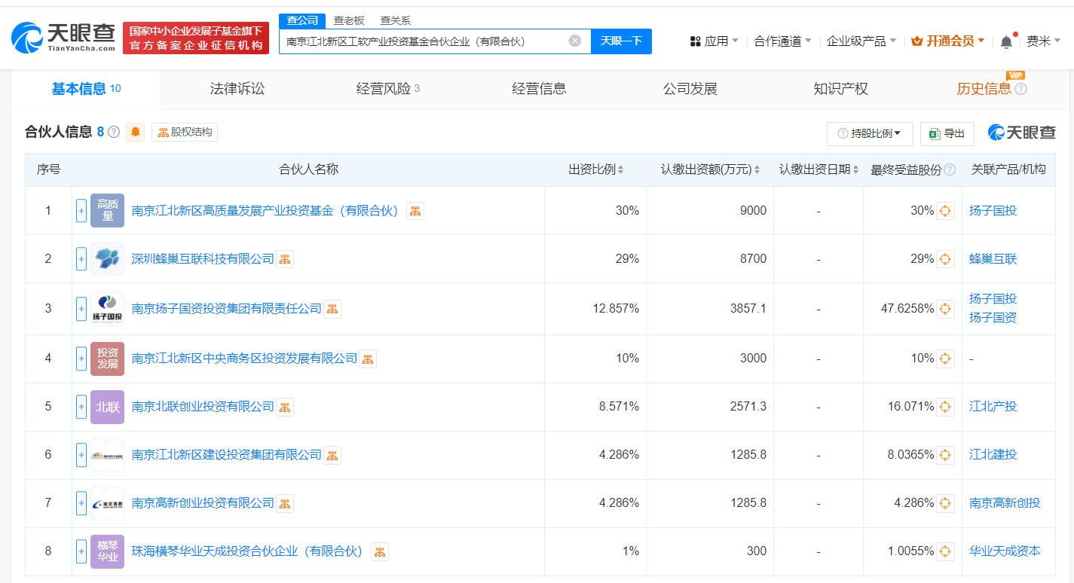The image size is (1074, 583).
Task: Click the beneficiary trace icon beside 47.6258%
Action: (x=945, y=309)
